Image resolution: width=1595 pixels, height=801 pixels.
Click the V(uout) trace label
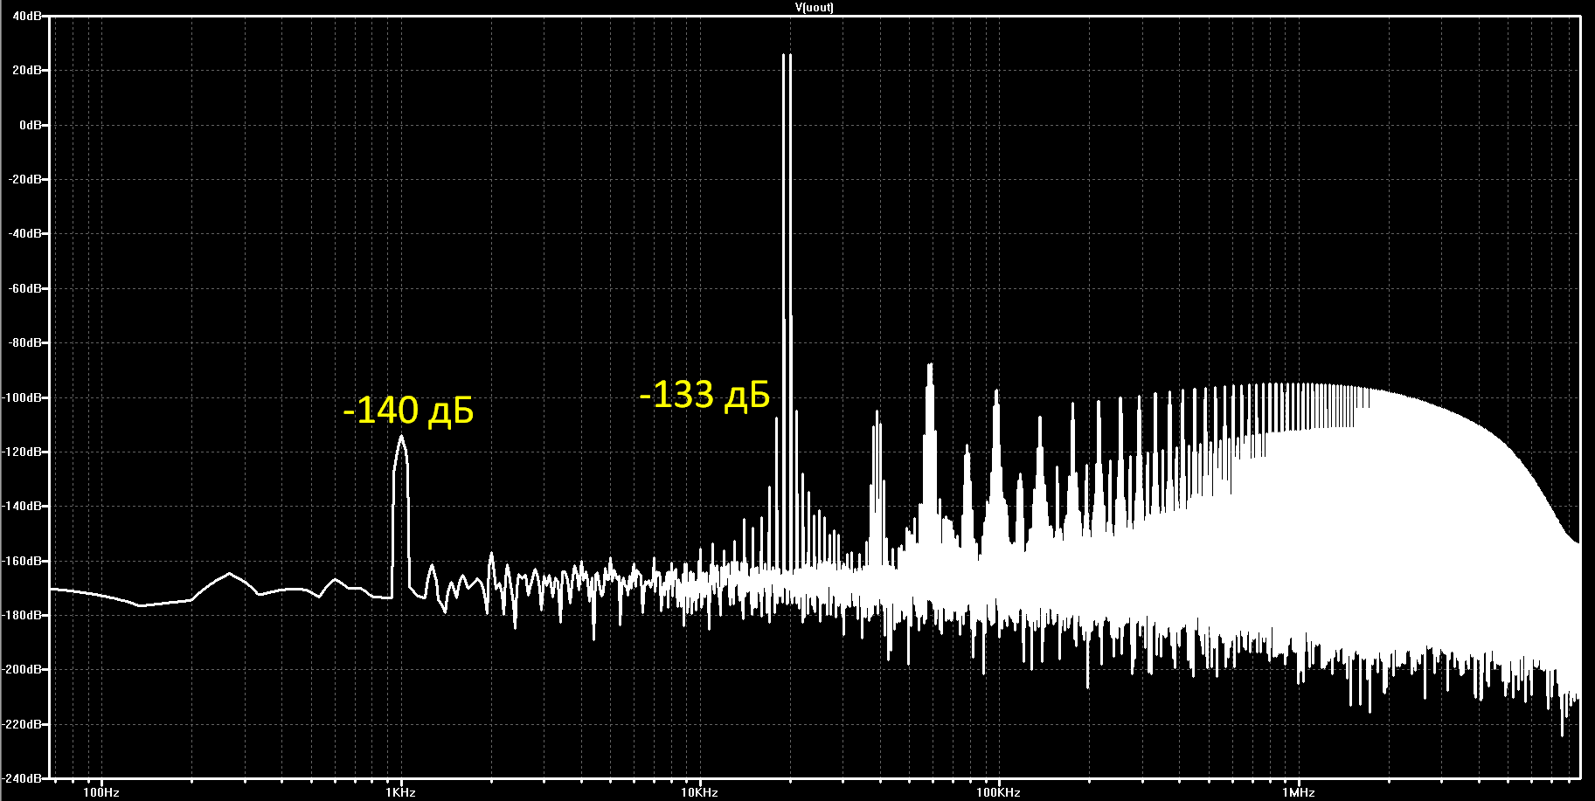[814, 7]
